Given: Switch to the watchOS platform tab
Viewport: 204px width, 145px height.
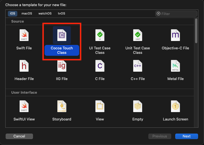Looking at the screenshot, I should point(45,13).
